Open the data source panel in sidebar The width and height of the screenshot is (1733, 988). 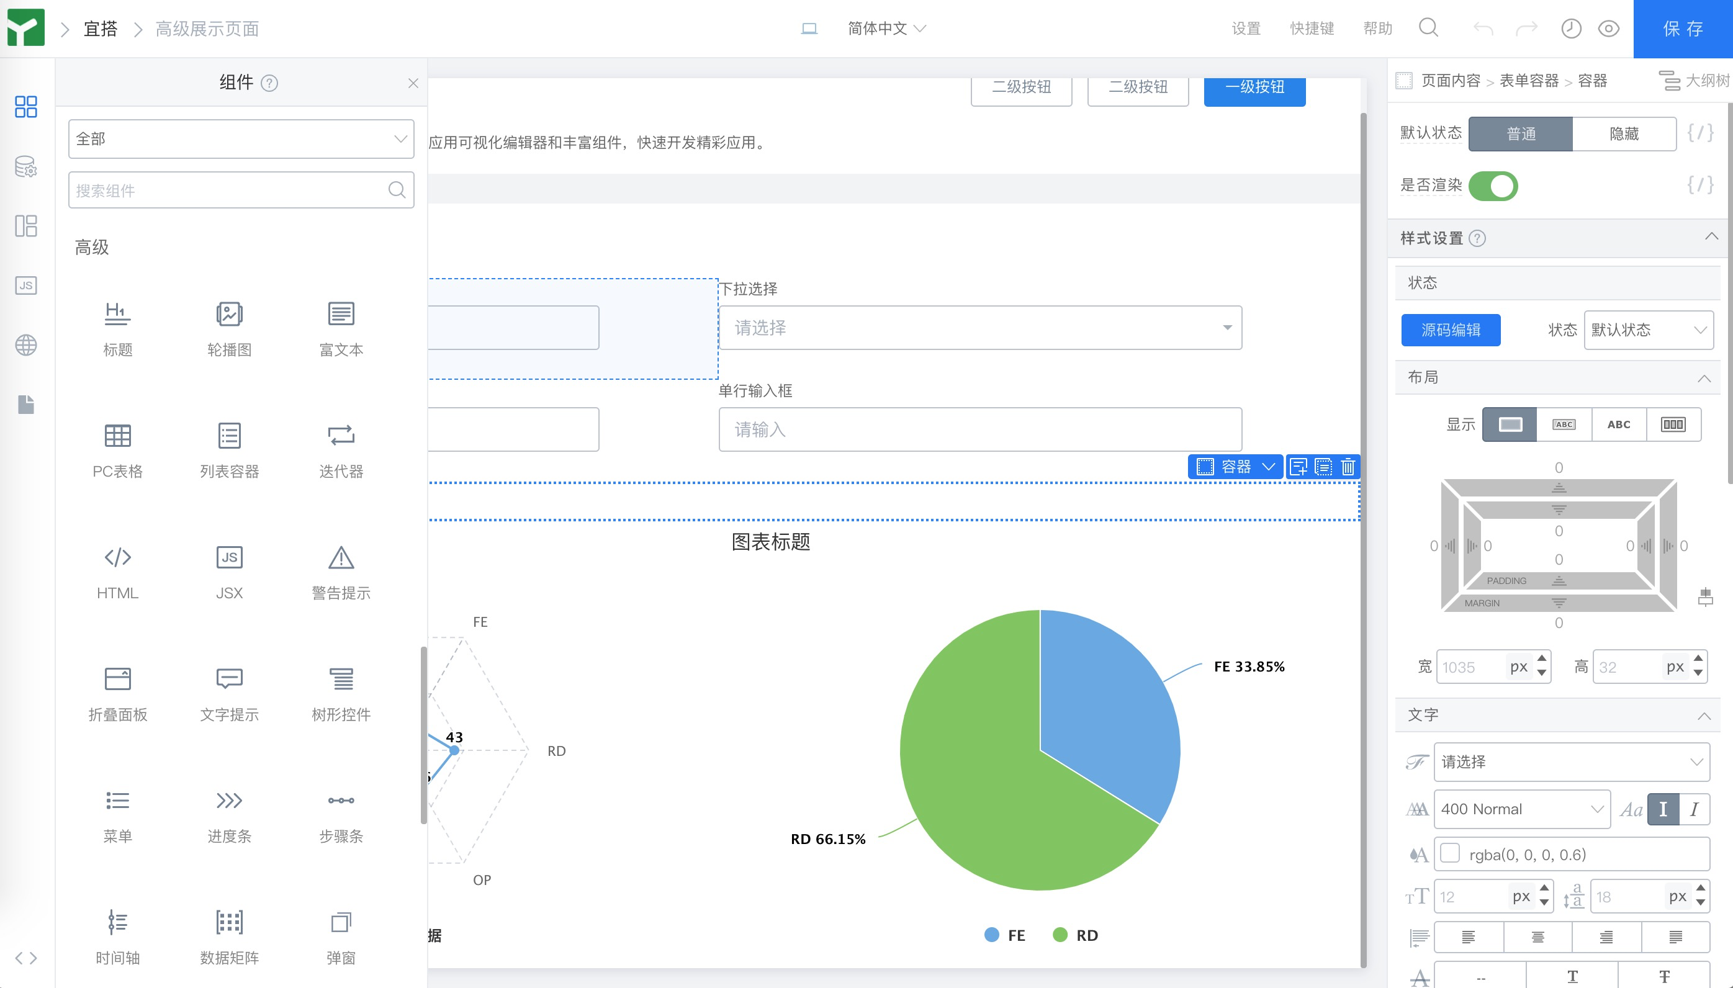26,166
